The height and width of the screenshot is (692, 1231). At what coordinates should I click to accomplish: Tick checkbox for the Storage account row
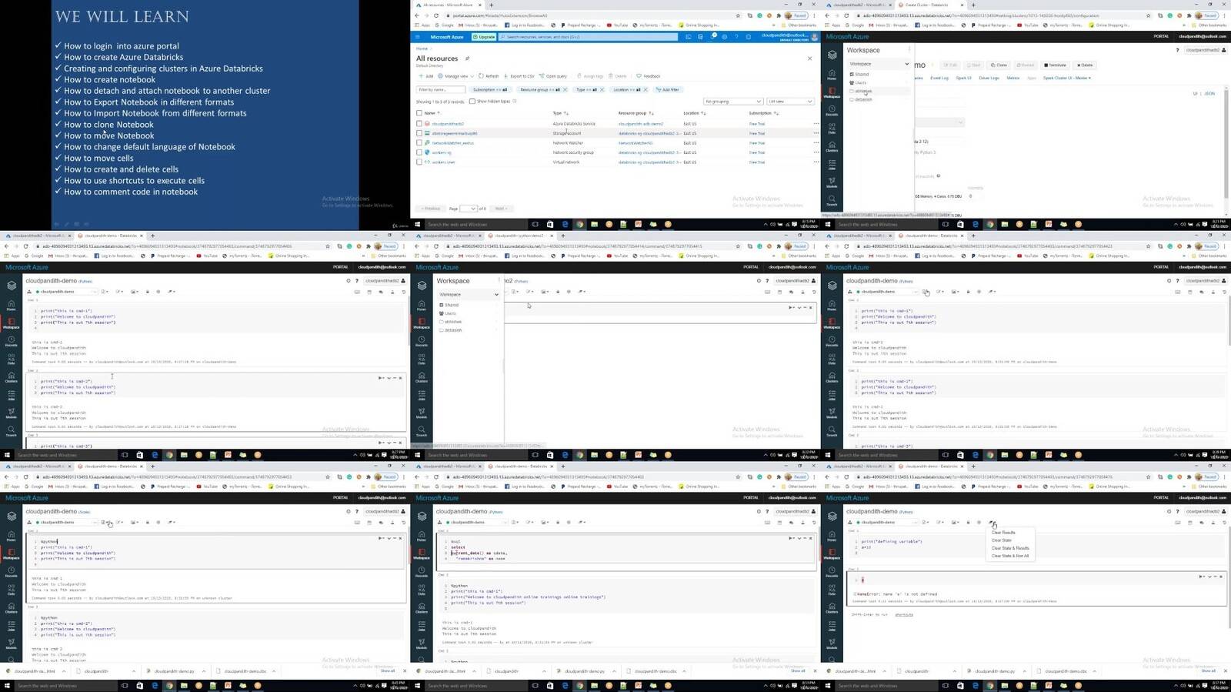point(419,133)
